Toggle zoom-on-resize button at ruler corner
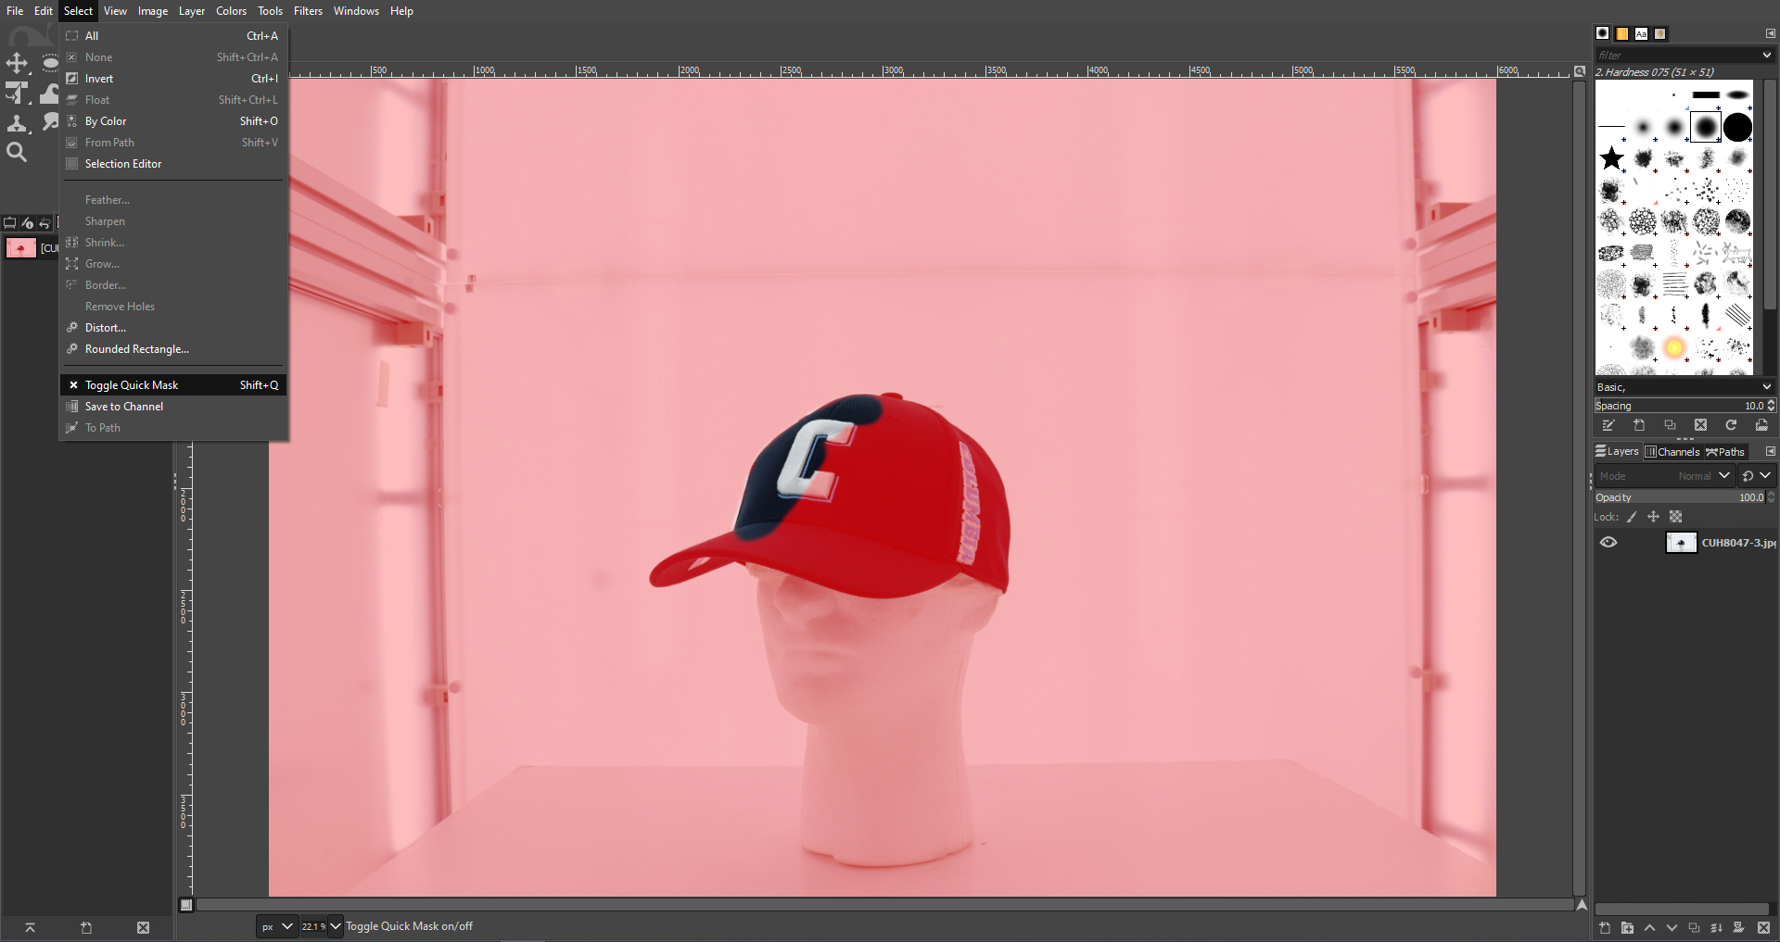The width and height of the screenshot is (1780, 942). (x=1580, y=71)
